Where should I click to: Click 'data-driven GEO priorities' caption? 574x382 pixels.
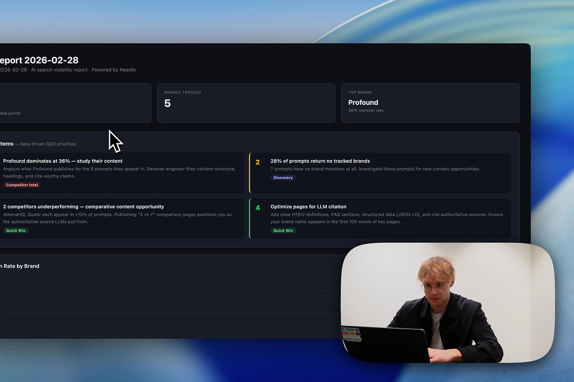click(x=48, y=144)
